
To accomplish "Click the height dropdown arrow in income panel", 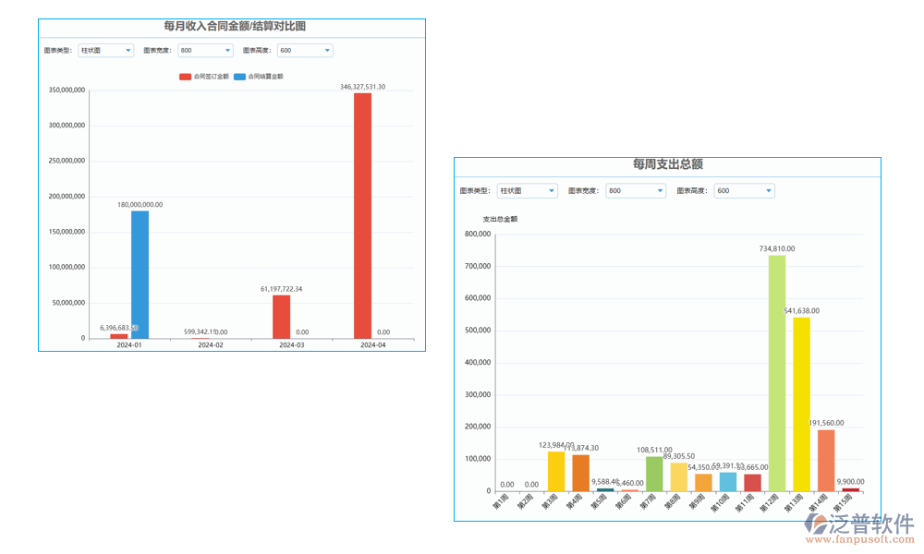I will [x=324, y=50].
